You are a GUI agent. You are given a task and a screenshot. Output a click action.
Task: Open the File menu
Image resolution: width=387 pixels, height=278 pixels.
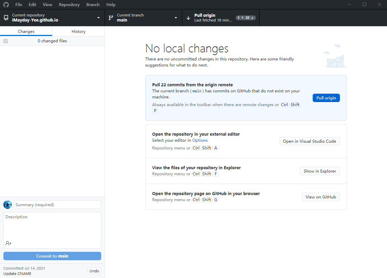click(x=18, y=5)
